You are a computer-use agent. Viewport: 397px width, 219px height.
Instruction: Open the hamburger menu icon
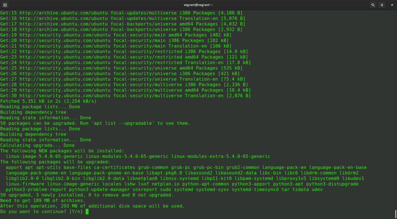(382, 5)
